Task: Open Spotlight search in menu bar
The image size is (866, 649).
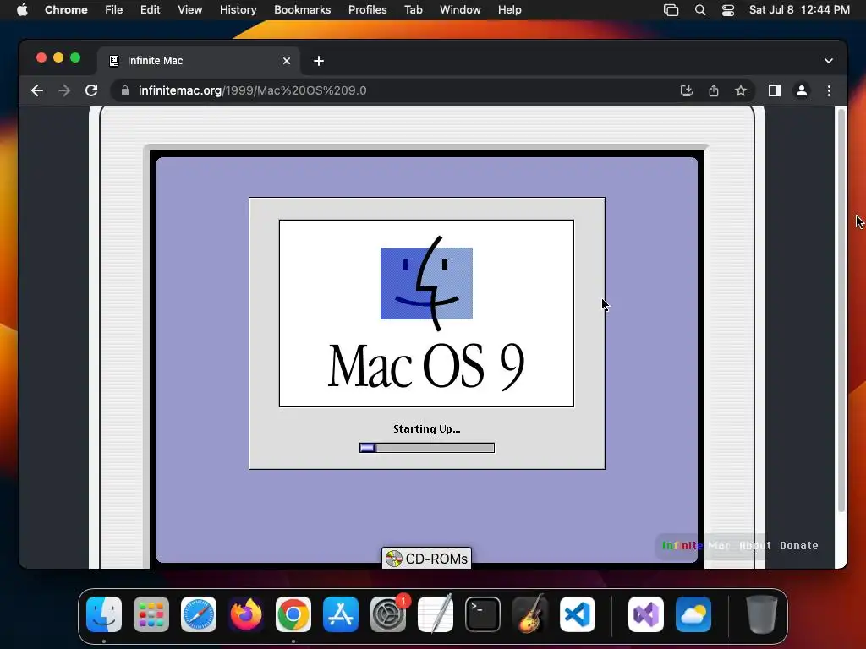Action: [699, 10]
